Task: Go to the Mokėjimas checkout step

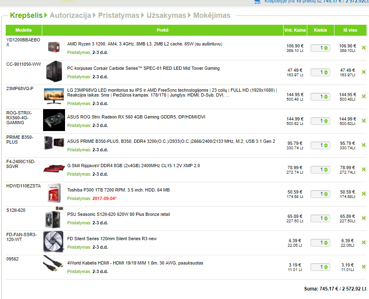Action: point(212,15)
